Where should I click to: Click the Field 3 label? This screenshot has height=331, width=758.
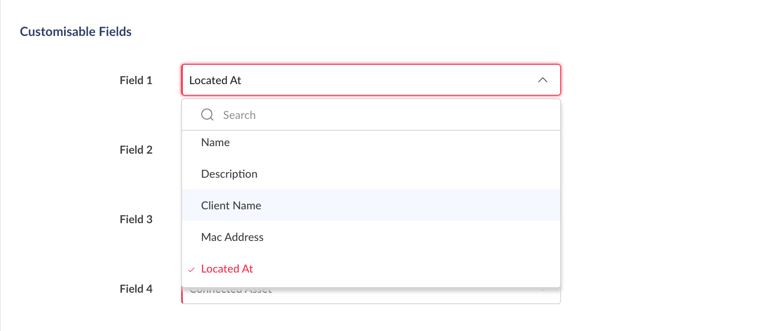(136, 220)
